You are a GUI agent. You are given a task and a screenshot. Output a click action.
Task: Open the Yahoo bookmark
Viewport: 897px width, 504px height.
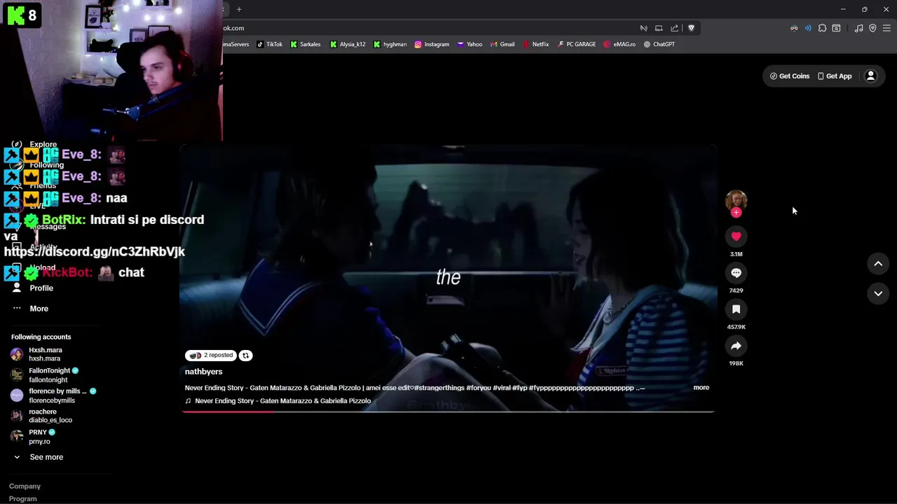coord(470,44)
